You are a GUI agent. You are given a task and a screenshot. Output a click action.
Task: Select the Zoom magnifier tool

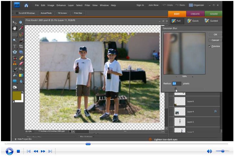21,23
